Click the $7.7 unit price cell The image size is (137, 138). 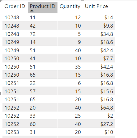(x=99, y=58)
